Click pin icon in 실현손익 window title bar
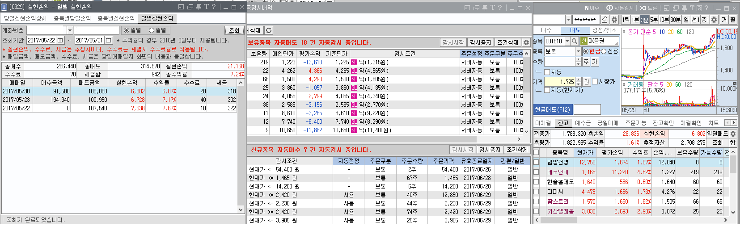740x226 pixels. pos(199,7)
